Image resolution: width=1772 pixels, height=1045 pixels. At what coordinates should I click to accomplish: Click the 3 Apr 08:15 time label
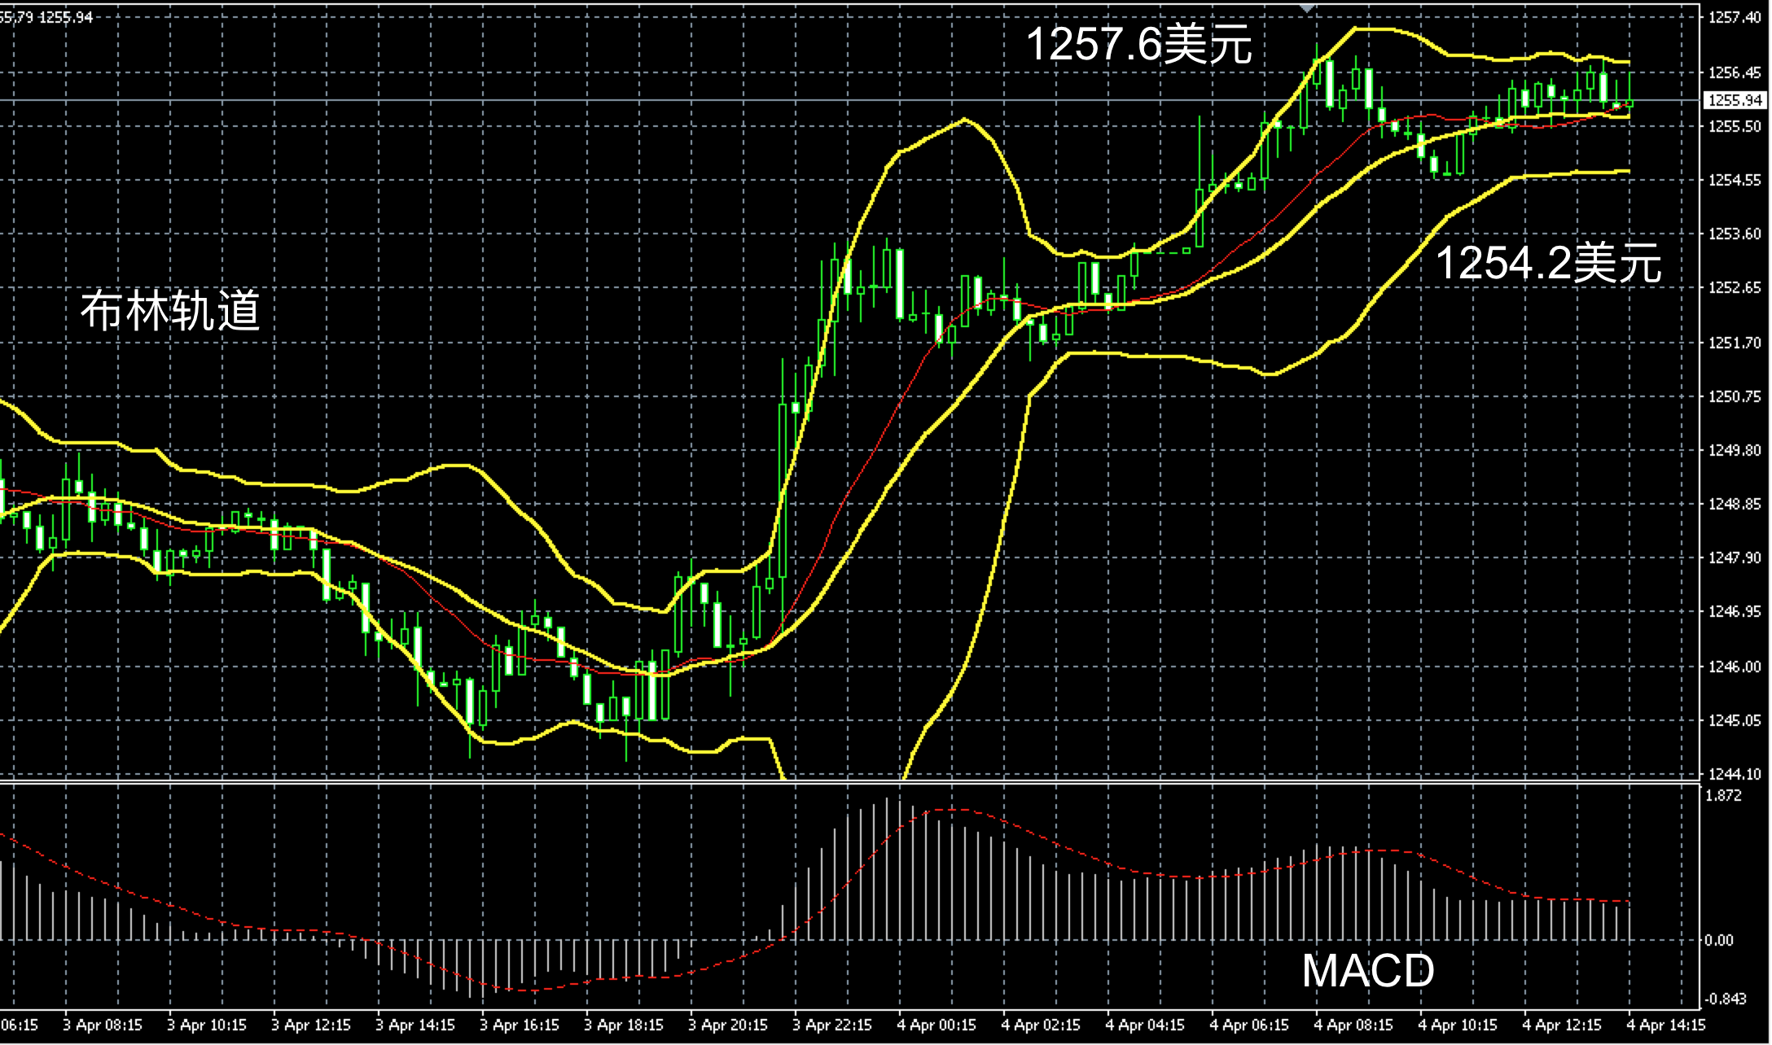102,1025
